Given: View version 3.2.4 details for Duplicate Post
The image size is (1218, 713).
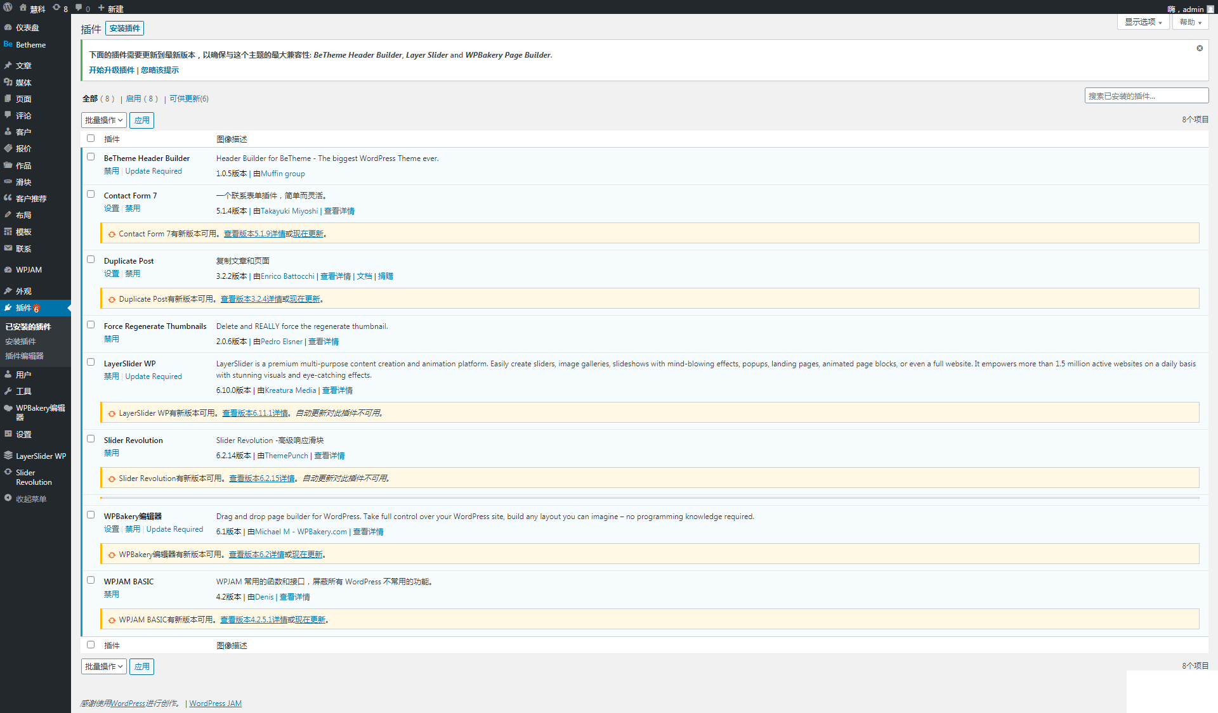Looking at the screenshot, I should coord(251,299).
